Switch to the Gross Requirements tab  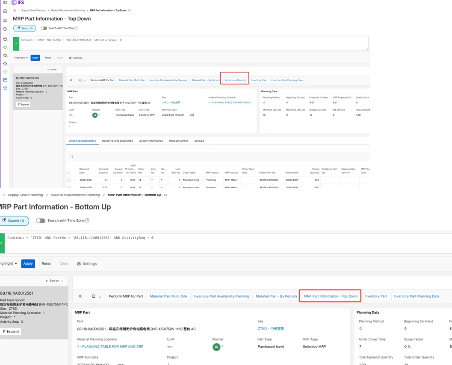[x=83, y=141]
